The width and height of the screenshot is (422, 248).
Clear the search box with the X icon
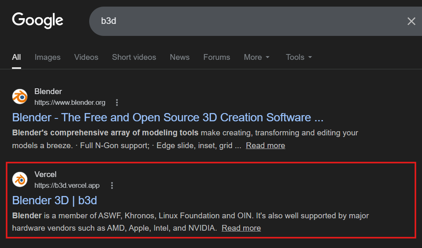click(411, 21)
